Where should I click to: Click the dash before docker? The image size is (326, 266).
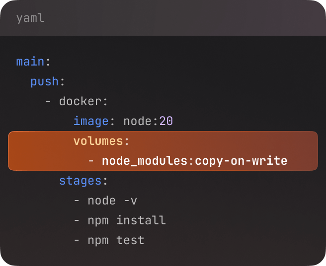pyautogui.click(x=48, y=101)
